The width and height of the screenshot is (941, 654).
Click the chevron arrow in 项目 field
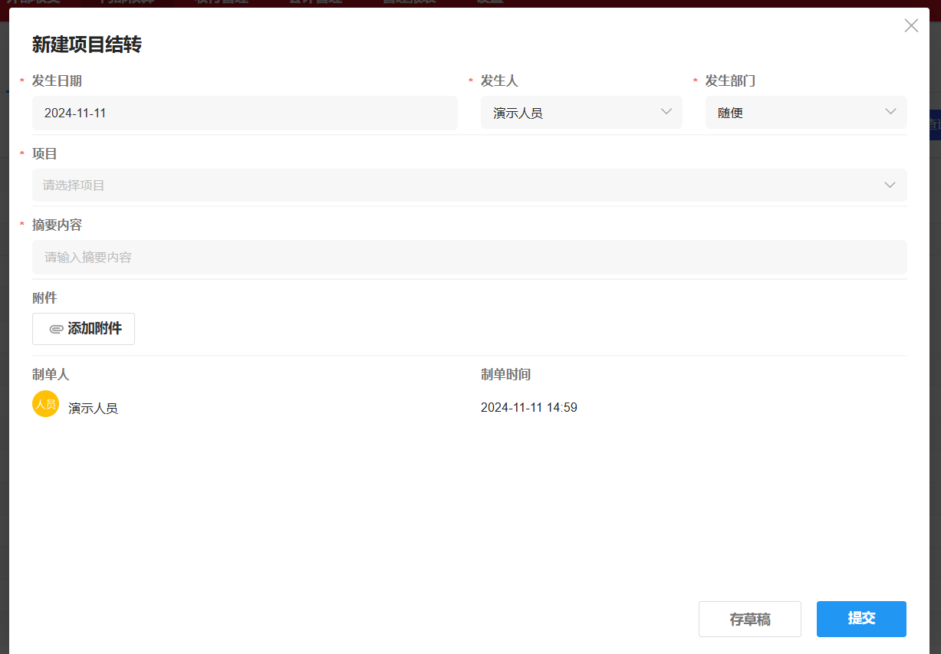[x=890, y=185]
